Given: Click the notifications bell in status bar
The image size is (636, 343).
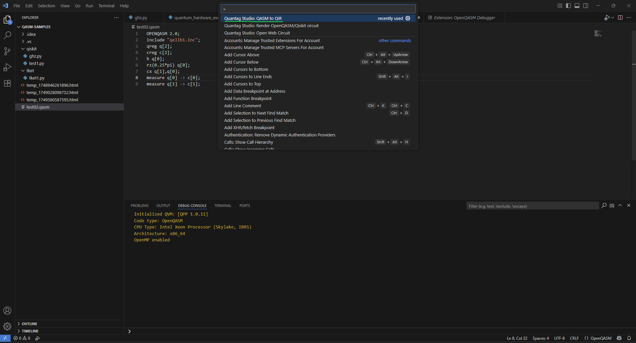Looking at the screenshot, I should [629, 338].
